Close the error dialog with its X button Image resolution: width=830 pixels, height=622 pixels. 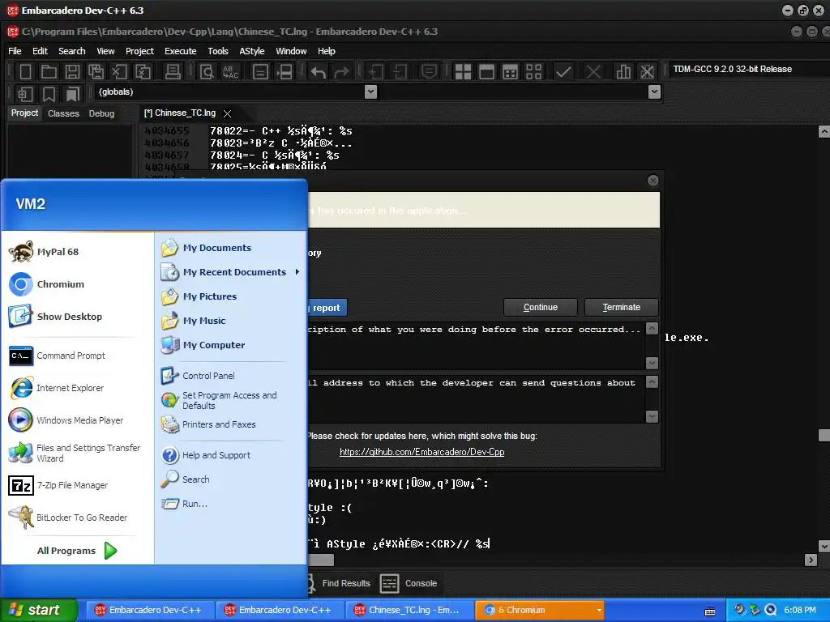[652, 181]
